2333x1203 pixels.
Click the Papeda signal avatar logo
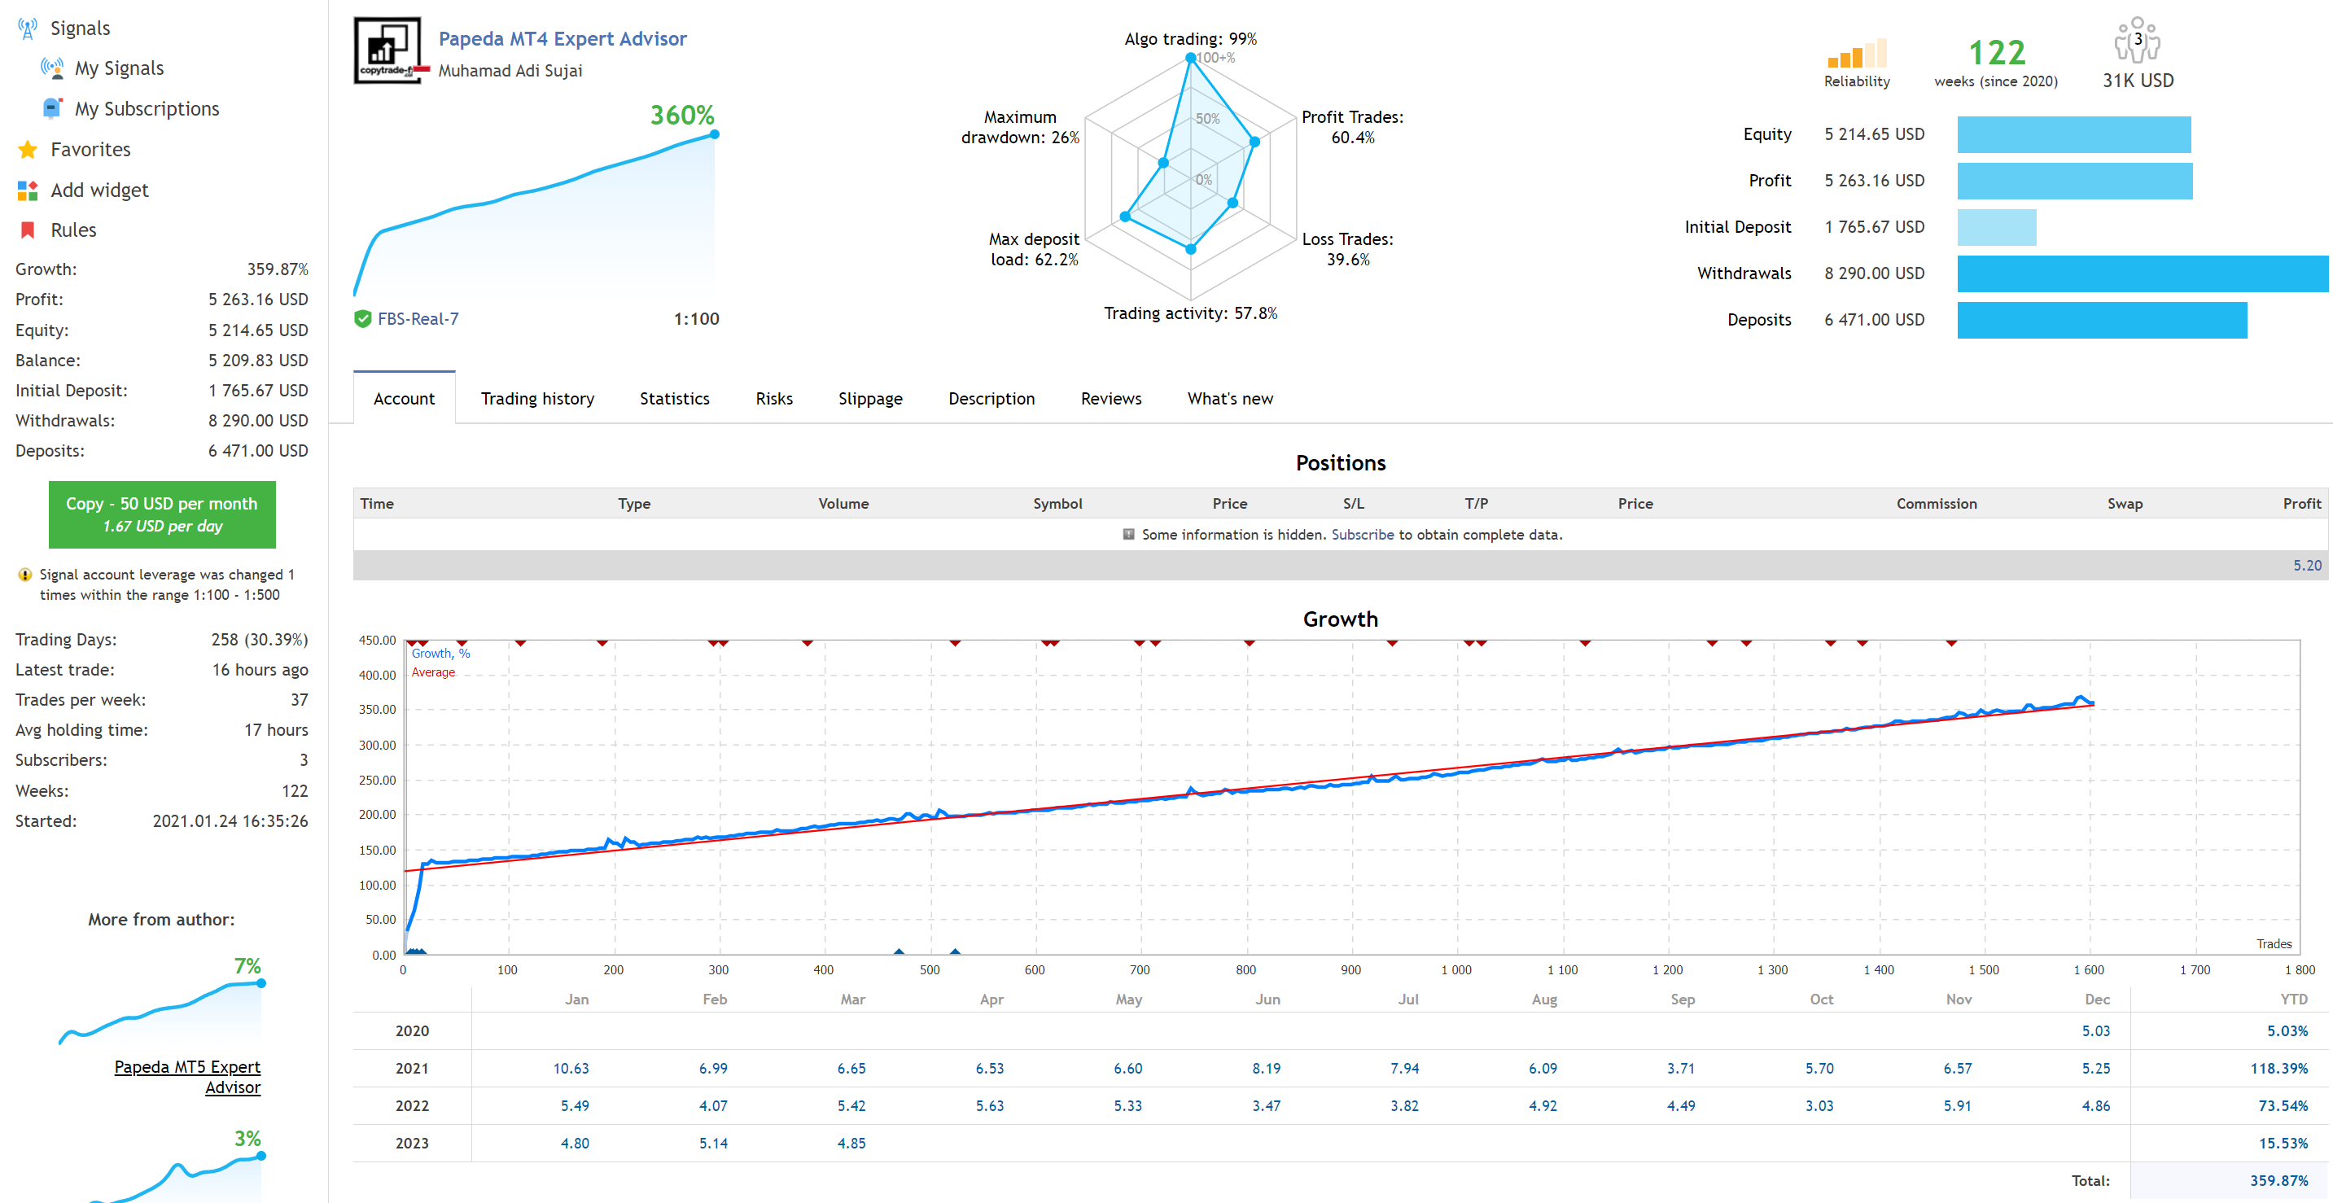389,50
